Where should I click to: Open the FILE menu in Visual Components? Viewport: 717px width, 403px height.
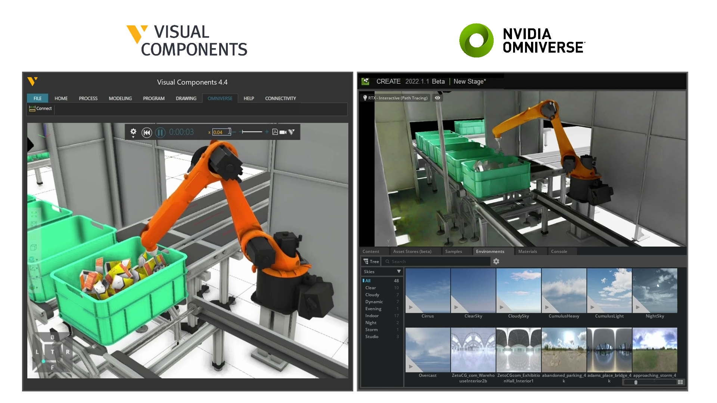(37, 98)
